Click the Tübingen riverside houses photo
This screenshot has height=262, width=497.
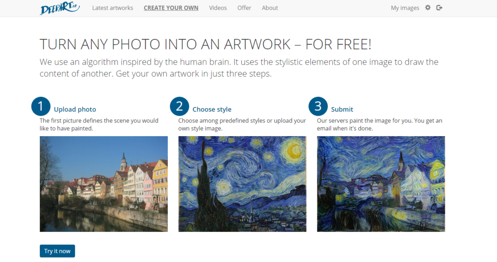104,184
